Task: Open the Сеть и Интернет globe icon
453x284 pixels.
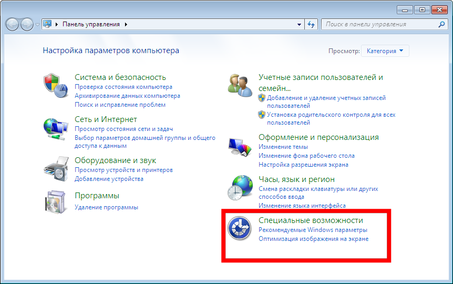Action: [x=56, y=129]
